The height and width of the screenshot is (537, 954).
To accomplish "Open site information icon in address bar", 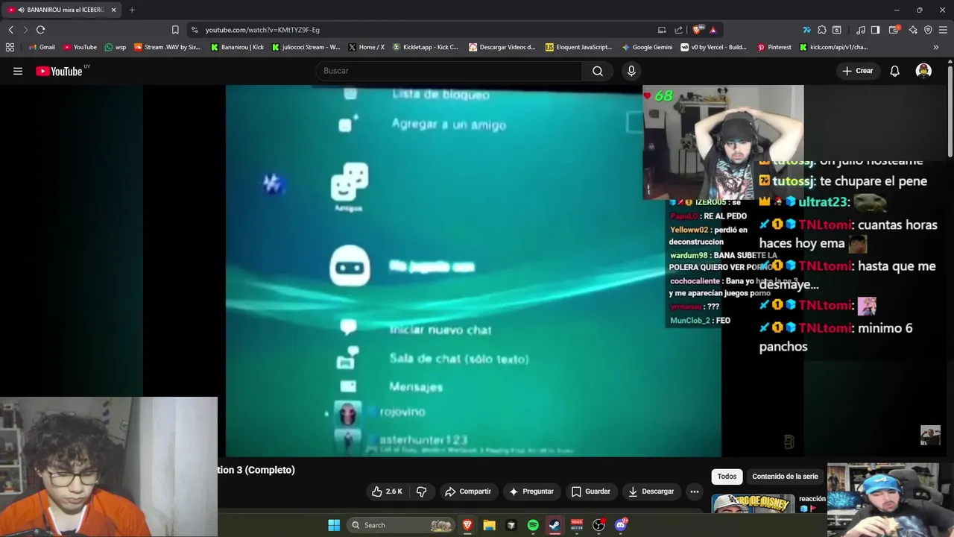I will pos(195,30).
